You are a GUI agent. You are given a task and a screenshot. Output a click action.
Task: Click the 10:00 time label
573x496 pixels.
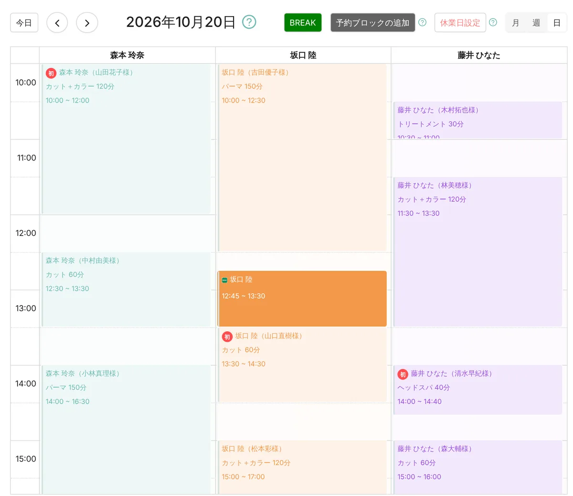[x=26, y=83]
